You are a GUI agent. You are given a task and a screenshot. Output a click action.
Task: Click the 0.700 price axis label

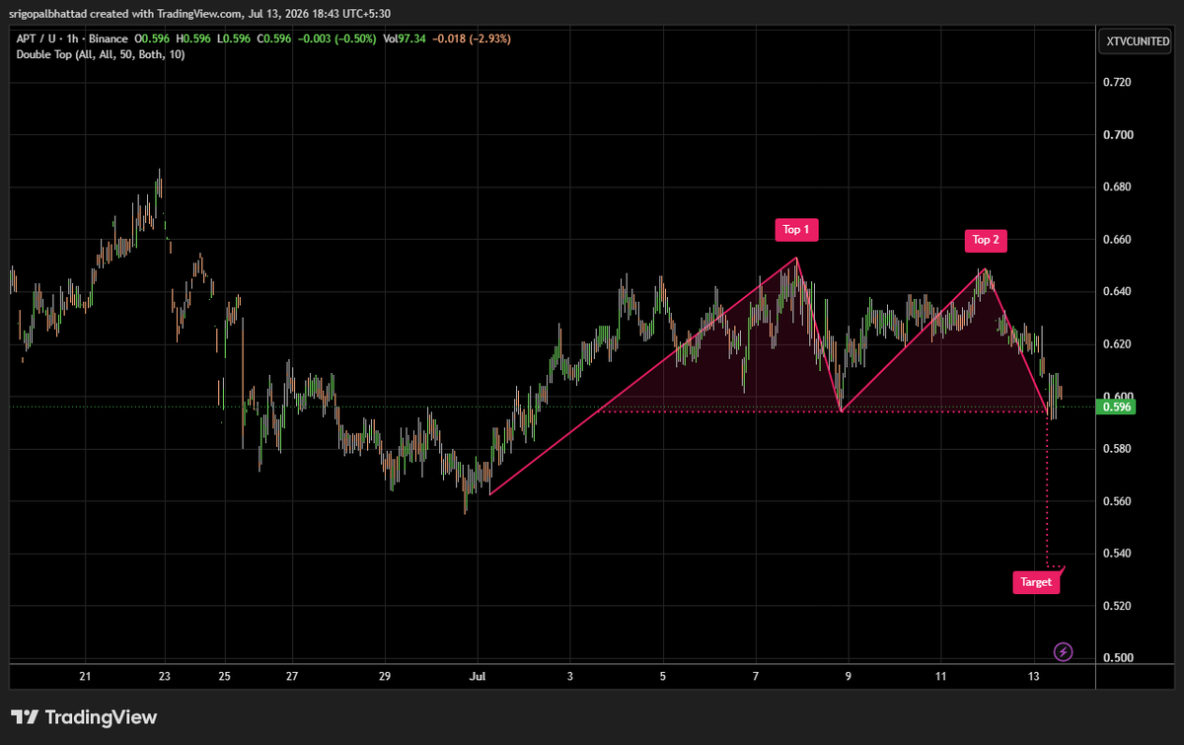[1117, 134]
